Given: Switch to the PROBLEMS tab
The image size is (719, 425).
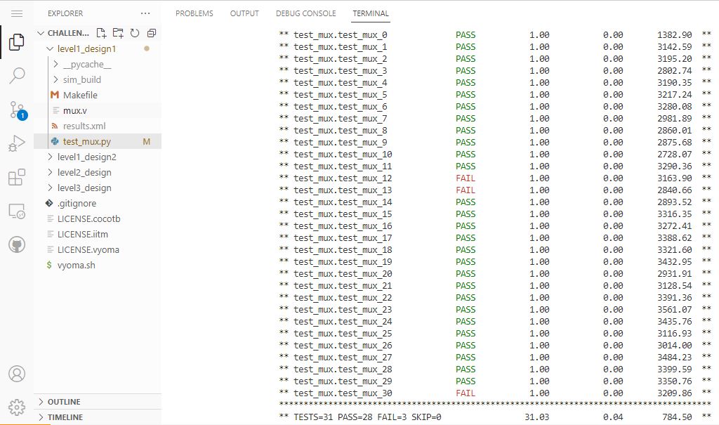Looking at the screenshot, I should point(194,13).
